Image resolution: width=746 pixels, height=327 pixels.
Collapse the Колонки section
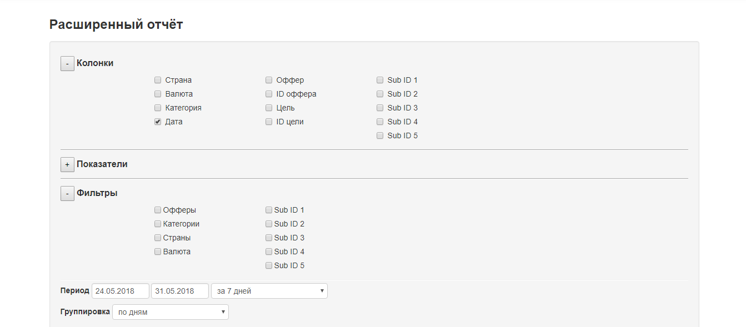67,64
